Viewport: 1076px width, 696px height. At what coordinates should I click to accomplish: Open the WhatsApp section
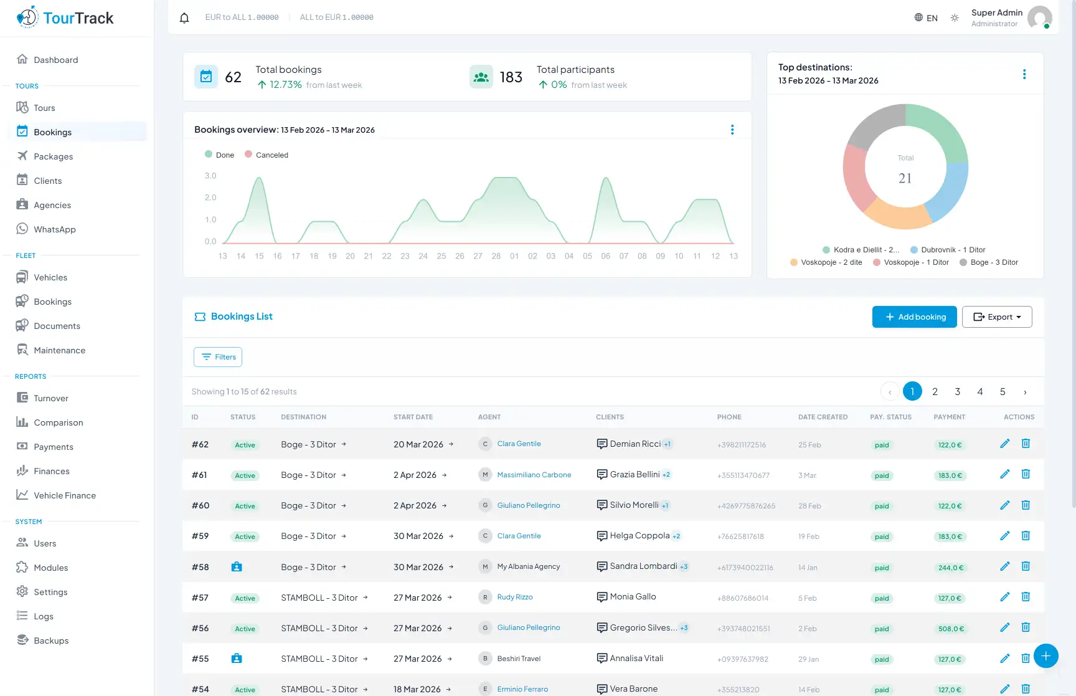[53, 229]
